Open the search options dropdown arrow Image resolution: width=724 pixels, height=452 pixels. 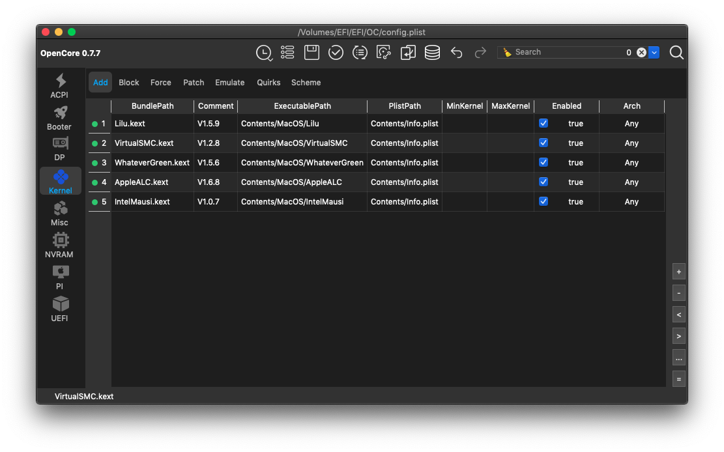654,52
